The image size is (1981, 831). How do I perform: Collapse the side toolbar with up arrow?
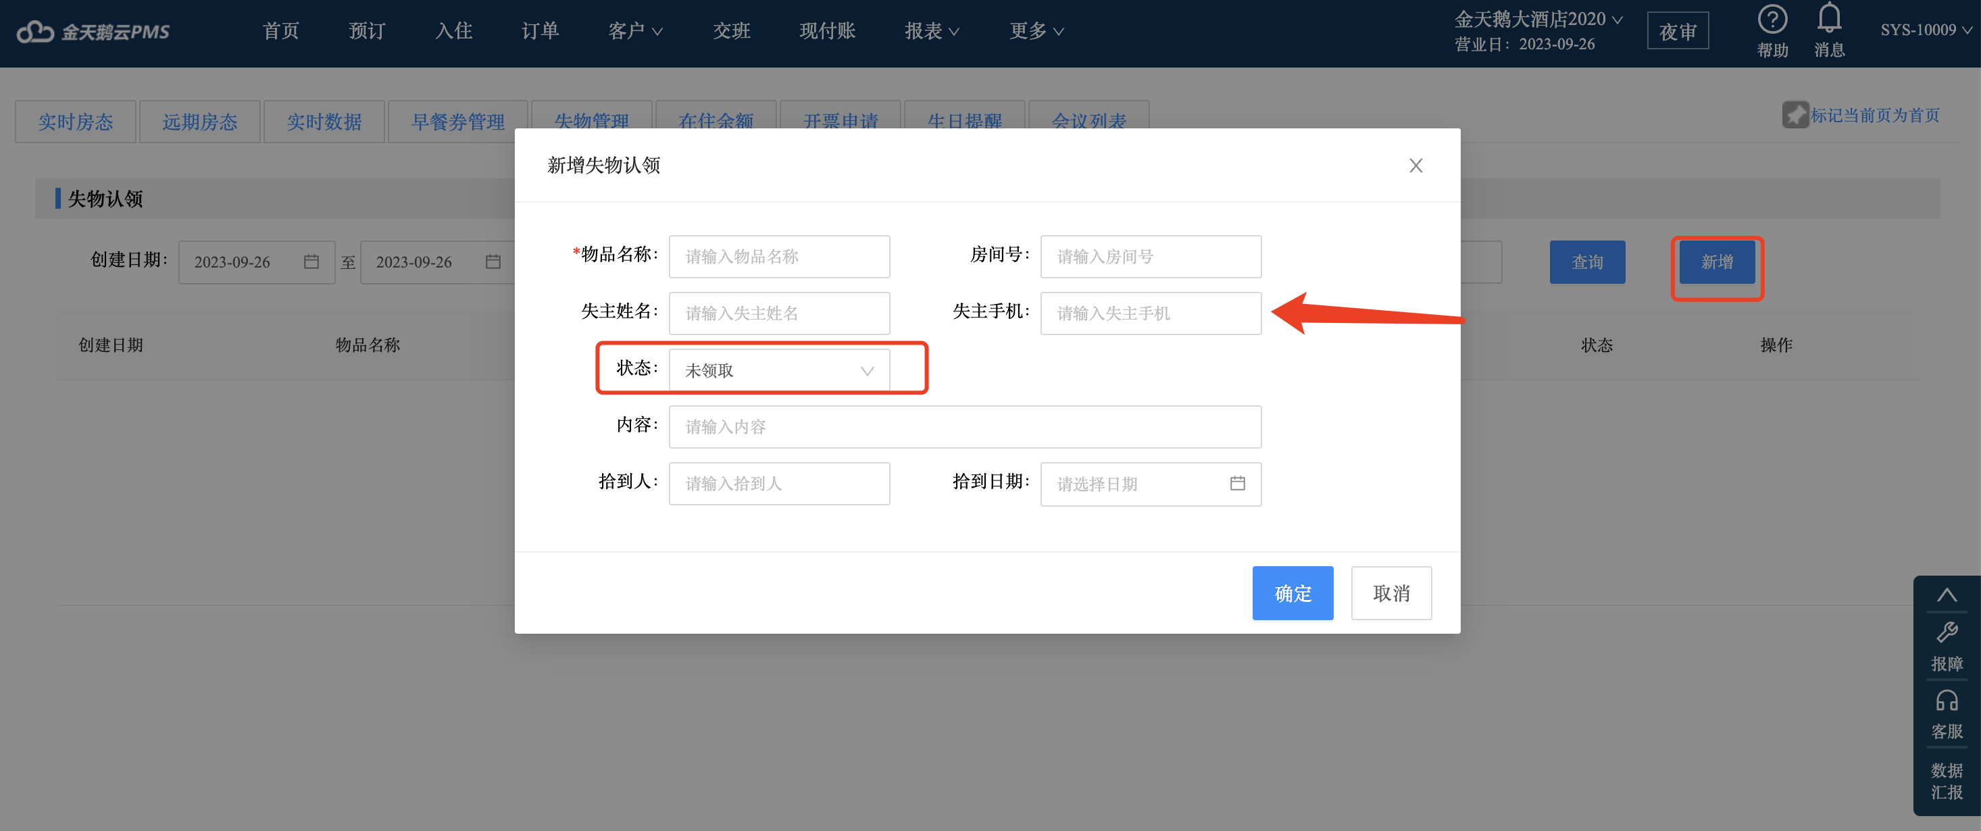tap(1947, 595)
